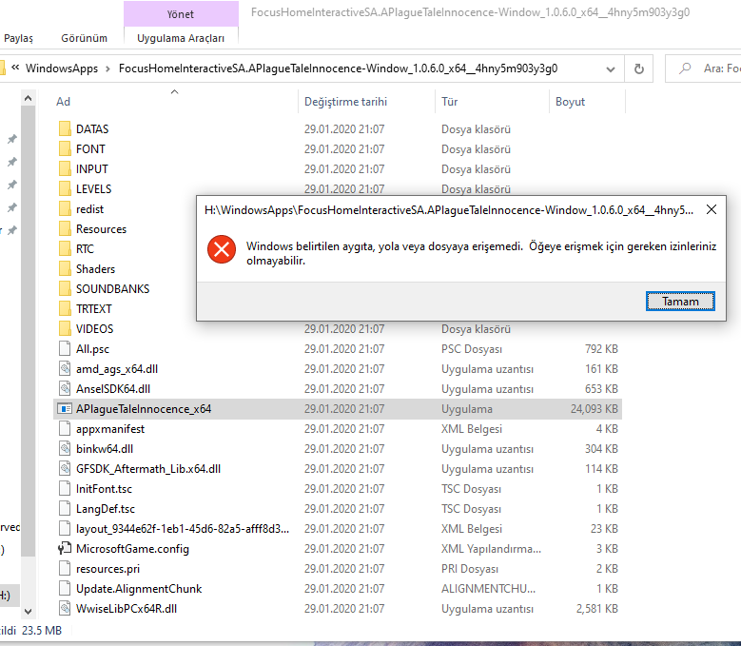The height and width of the screenshot is (646, 741).
Task: Select the LangDef.tsc file name
Action: tap(106, 508)
